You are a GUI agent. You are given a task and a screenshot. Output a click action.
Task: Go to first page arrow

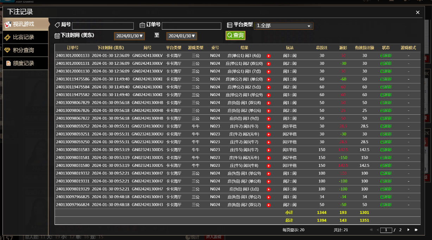pos(371,230)
